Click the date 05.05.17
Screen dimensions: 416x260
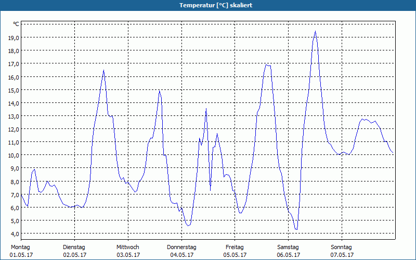point(235,255)
